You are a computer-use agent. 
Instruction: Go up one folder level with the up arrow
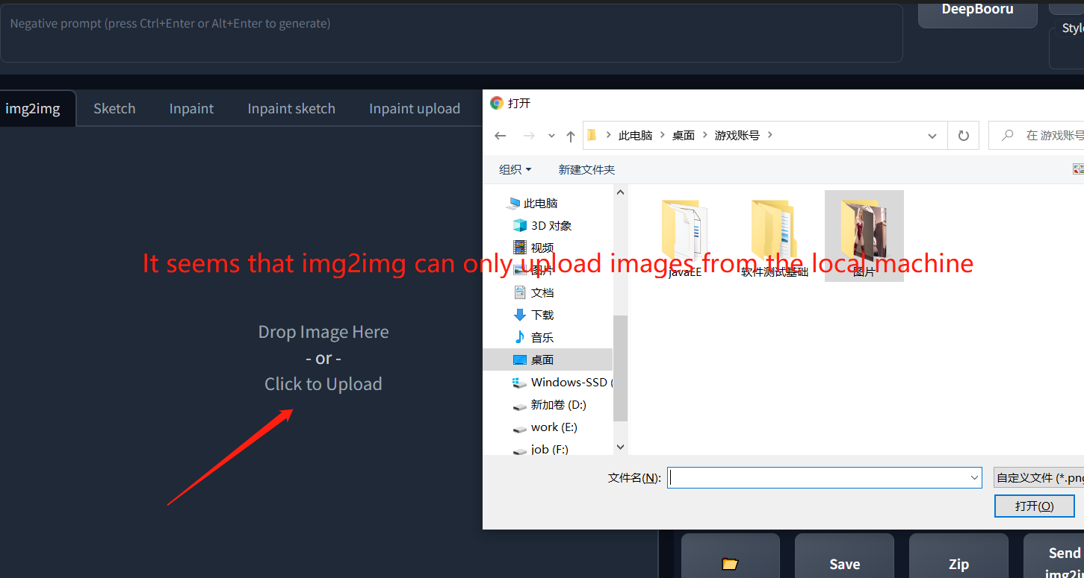(x=570, y=135)
